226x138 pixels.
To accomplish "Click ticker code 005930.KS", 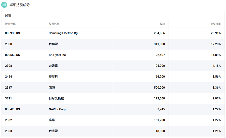I will tap(12, 33).
